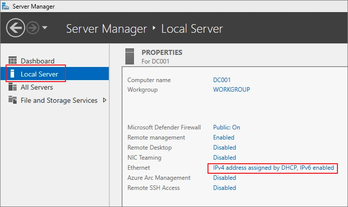Click the Remote Desktop label
Viewport: 348px width, 207px height.
pos(150,148)
